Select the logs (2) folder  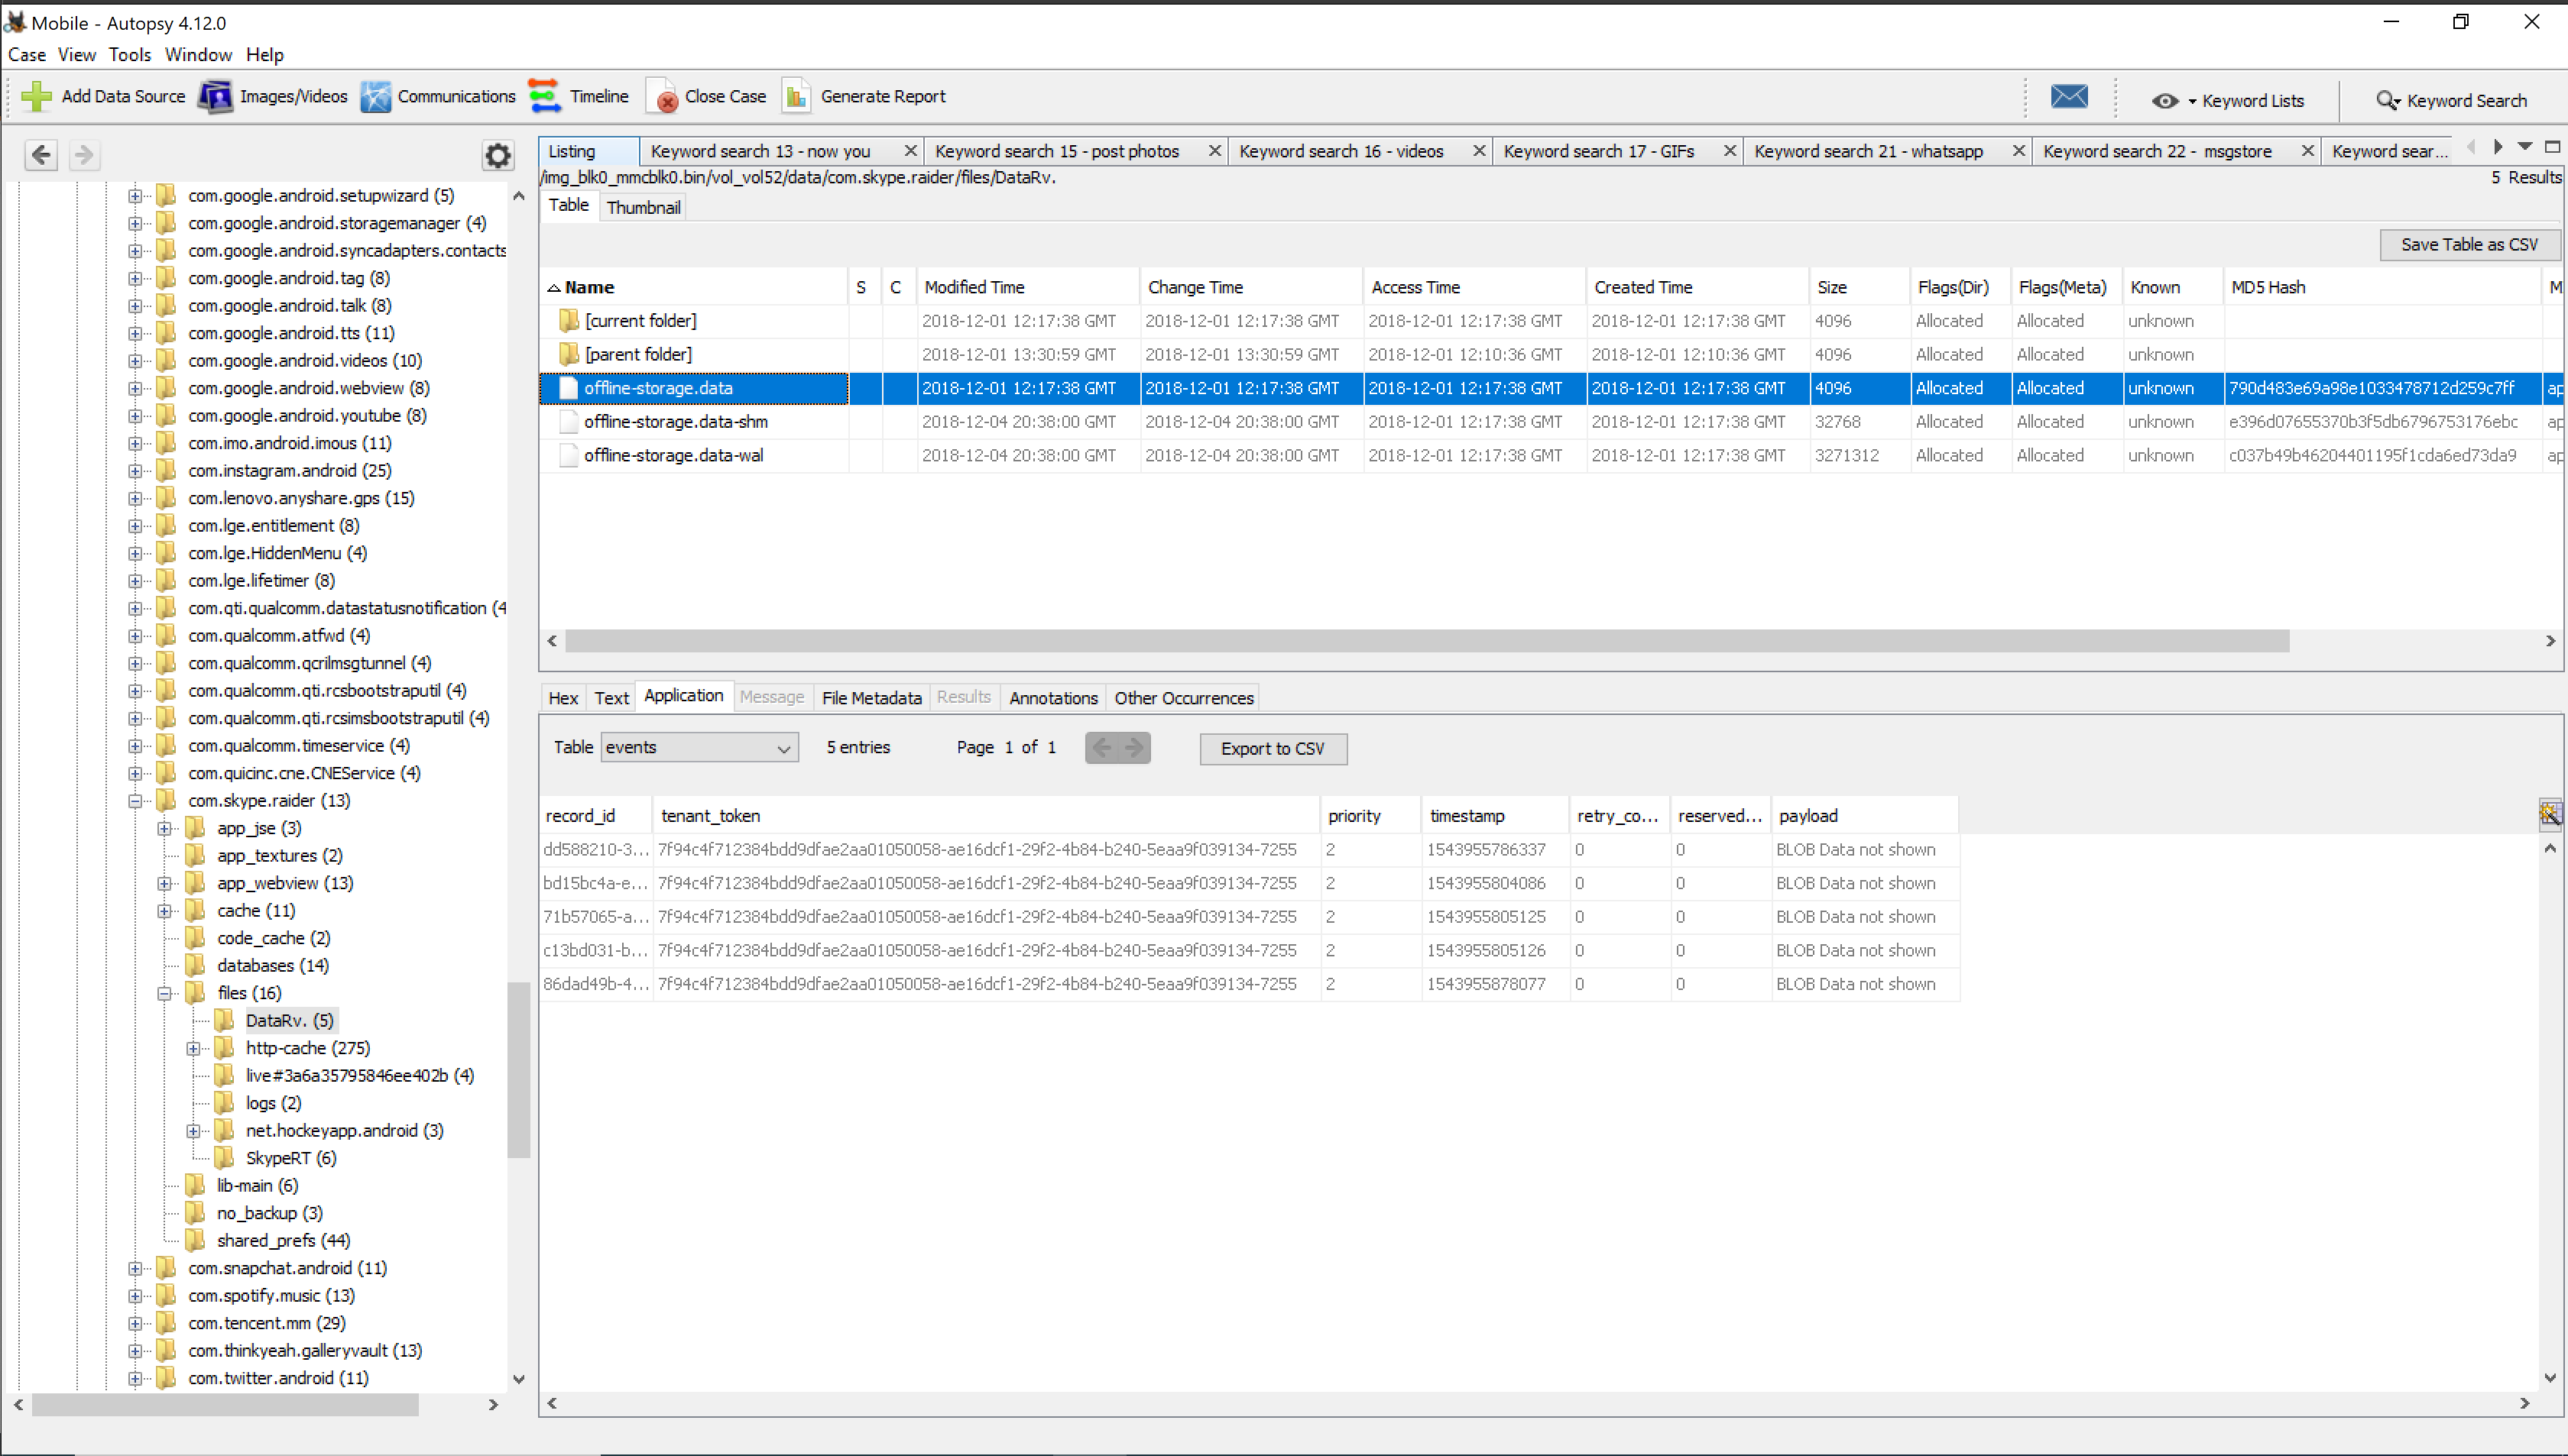click(273, 1103)
